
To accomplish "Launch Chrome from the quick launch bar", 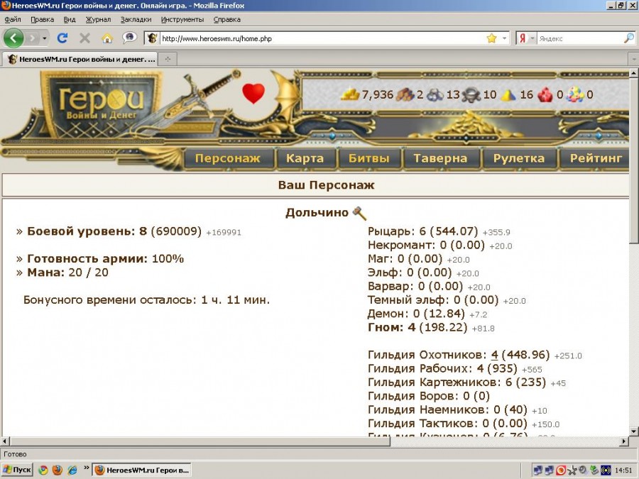I will coord(43,470).
